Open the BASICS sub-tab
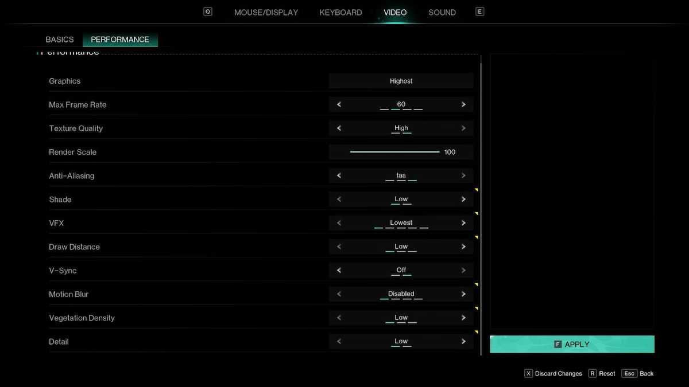This screenshot has height=387, width=689. click(60, 40)
